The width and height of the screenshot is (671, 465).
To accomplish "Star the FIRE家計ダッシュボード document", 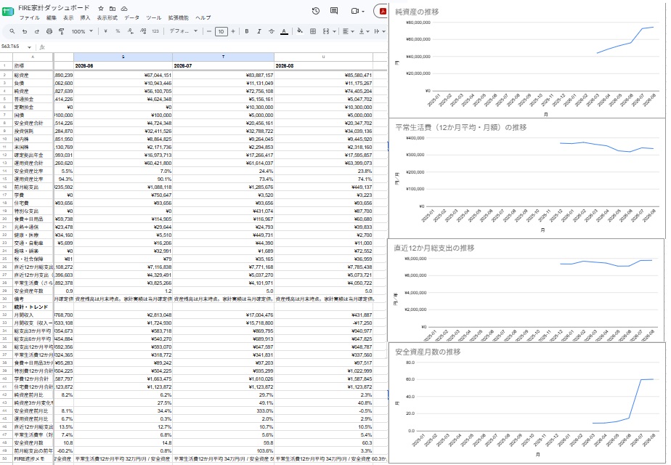I will [100, 9].
